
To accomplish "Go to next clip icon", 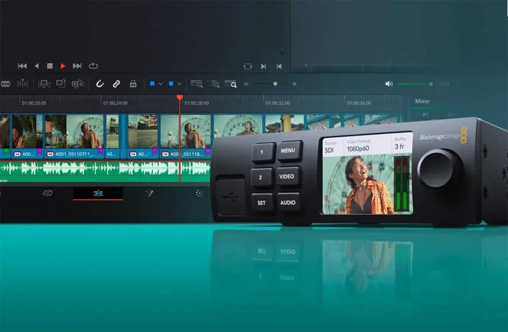I will tap(264, 66).
